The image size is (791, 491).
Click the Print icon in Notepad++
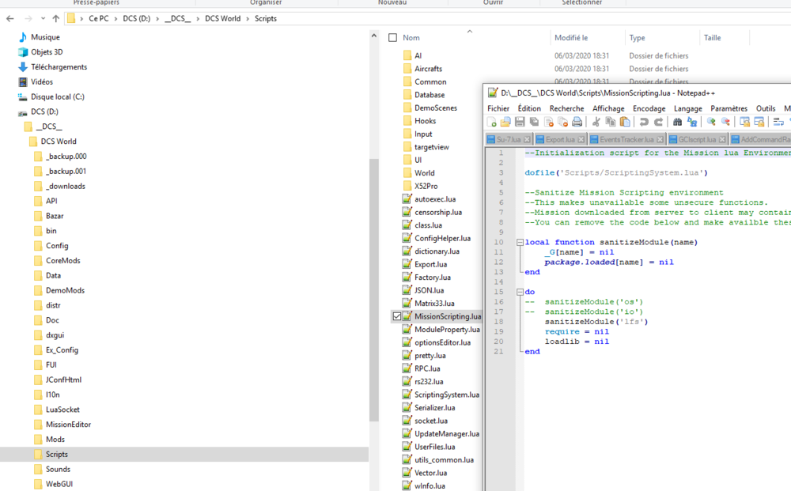577,123
